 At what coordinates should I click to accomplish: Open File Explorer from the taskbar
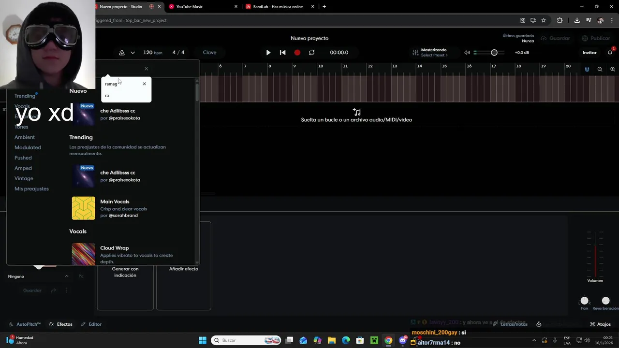point(332,340)
